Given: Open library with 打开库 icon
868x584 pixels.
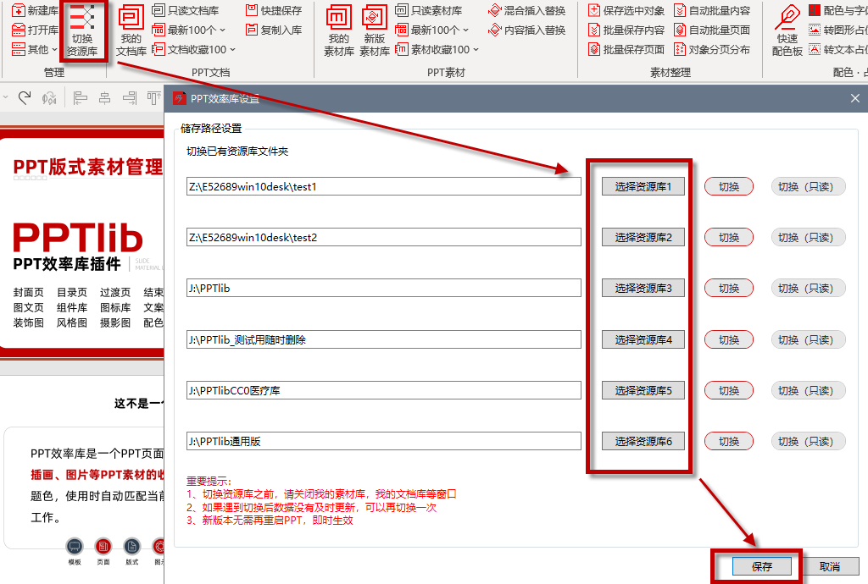Looking at the screenshot, I should coord(19,30).
